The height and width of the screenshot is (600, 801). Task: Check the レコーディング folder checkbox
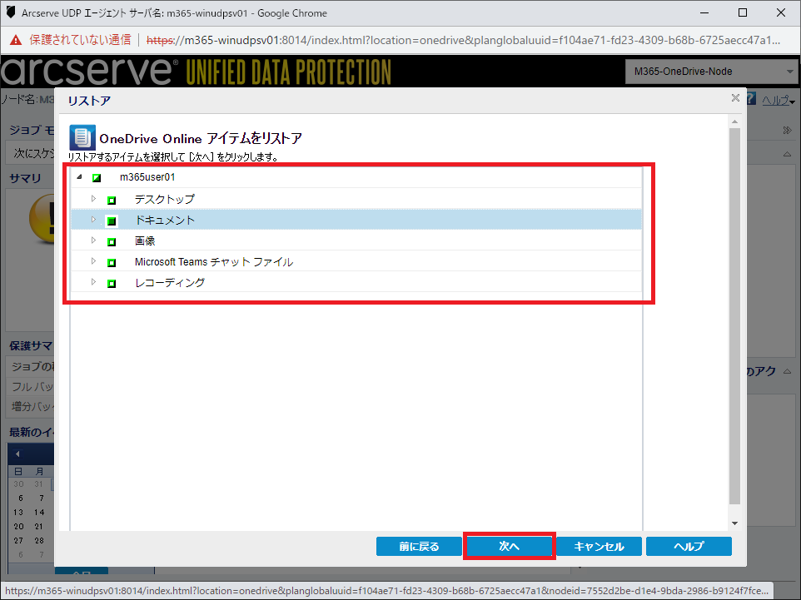(x=112, y=284)
